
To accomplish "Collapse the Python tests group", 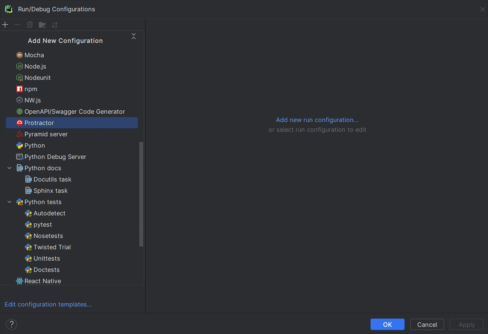I will 9,202.
